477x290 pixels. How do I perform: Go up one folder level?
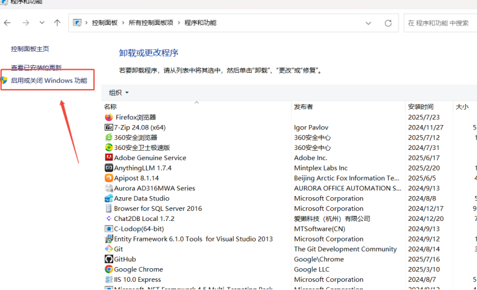click(x=57, y=23)
